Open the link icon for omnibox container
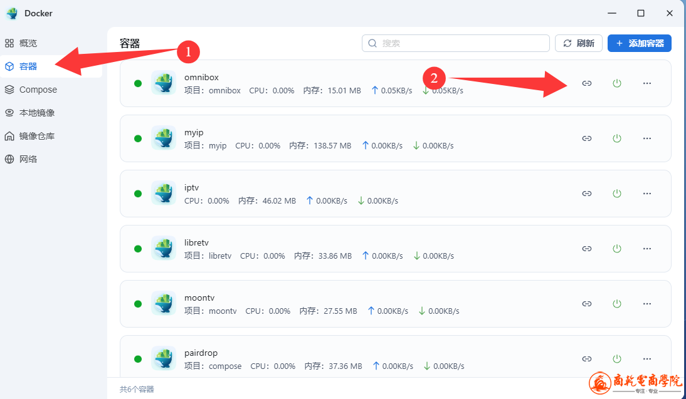This screenshot has width=686, height=399. click(x=587, y=83)
